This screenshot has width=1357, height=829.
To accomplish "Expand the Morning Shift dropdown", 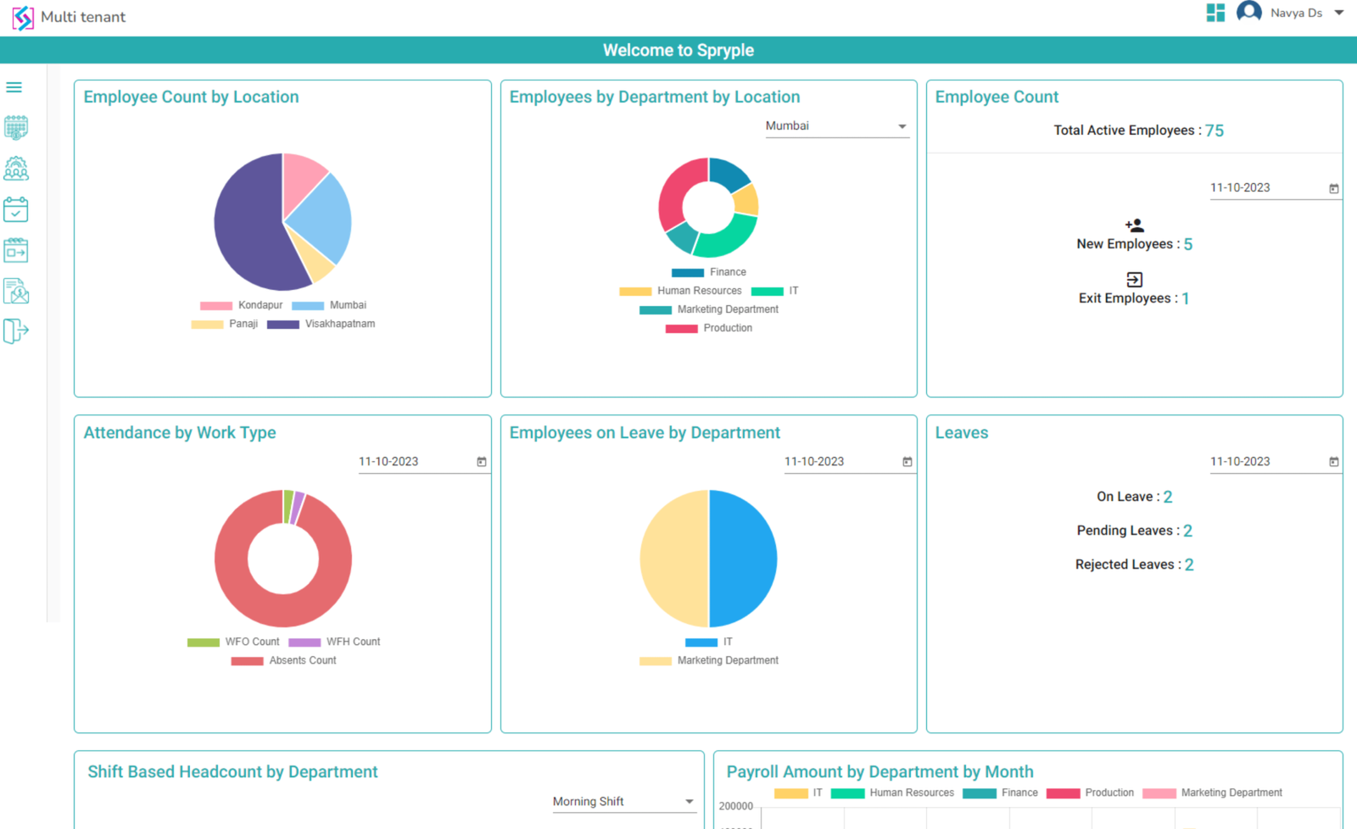I will [624, 800].
